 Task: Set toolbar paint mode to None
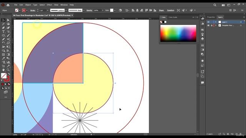coord(9,84)
